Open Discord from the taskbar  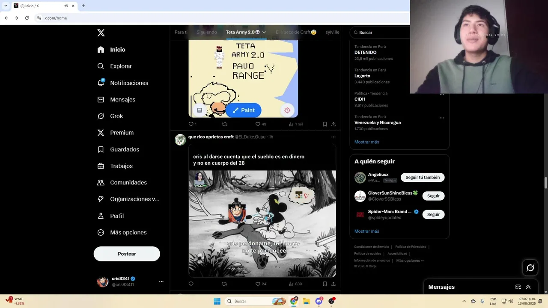319,301
